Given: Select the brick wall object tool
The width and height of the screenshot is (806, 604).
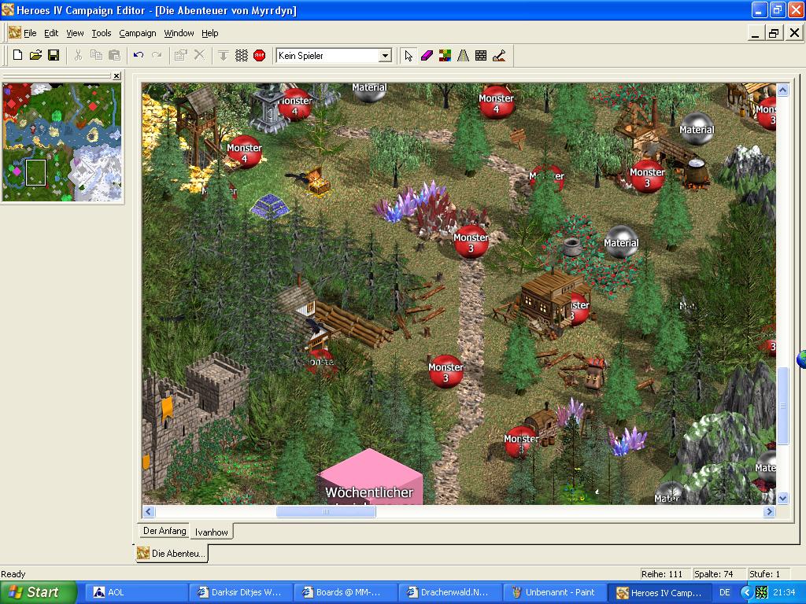Looking at the screenshot, I should coord(481,55).
